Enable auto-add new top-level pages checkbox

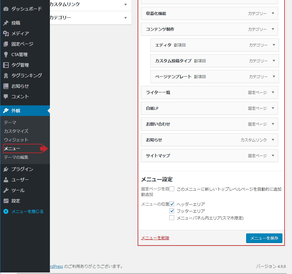(x=172, y=189)
